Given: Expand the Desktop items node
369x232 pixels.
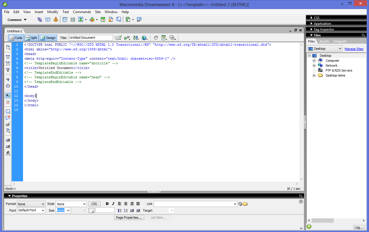Looking at the screenshot, I should point(314,75).
